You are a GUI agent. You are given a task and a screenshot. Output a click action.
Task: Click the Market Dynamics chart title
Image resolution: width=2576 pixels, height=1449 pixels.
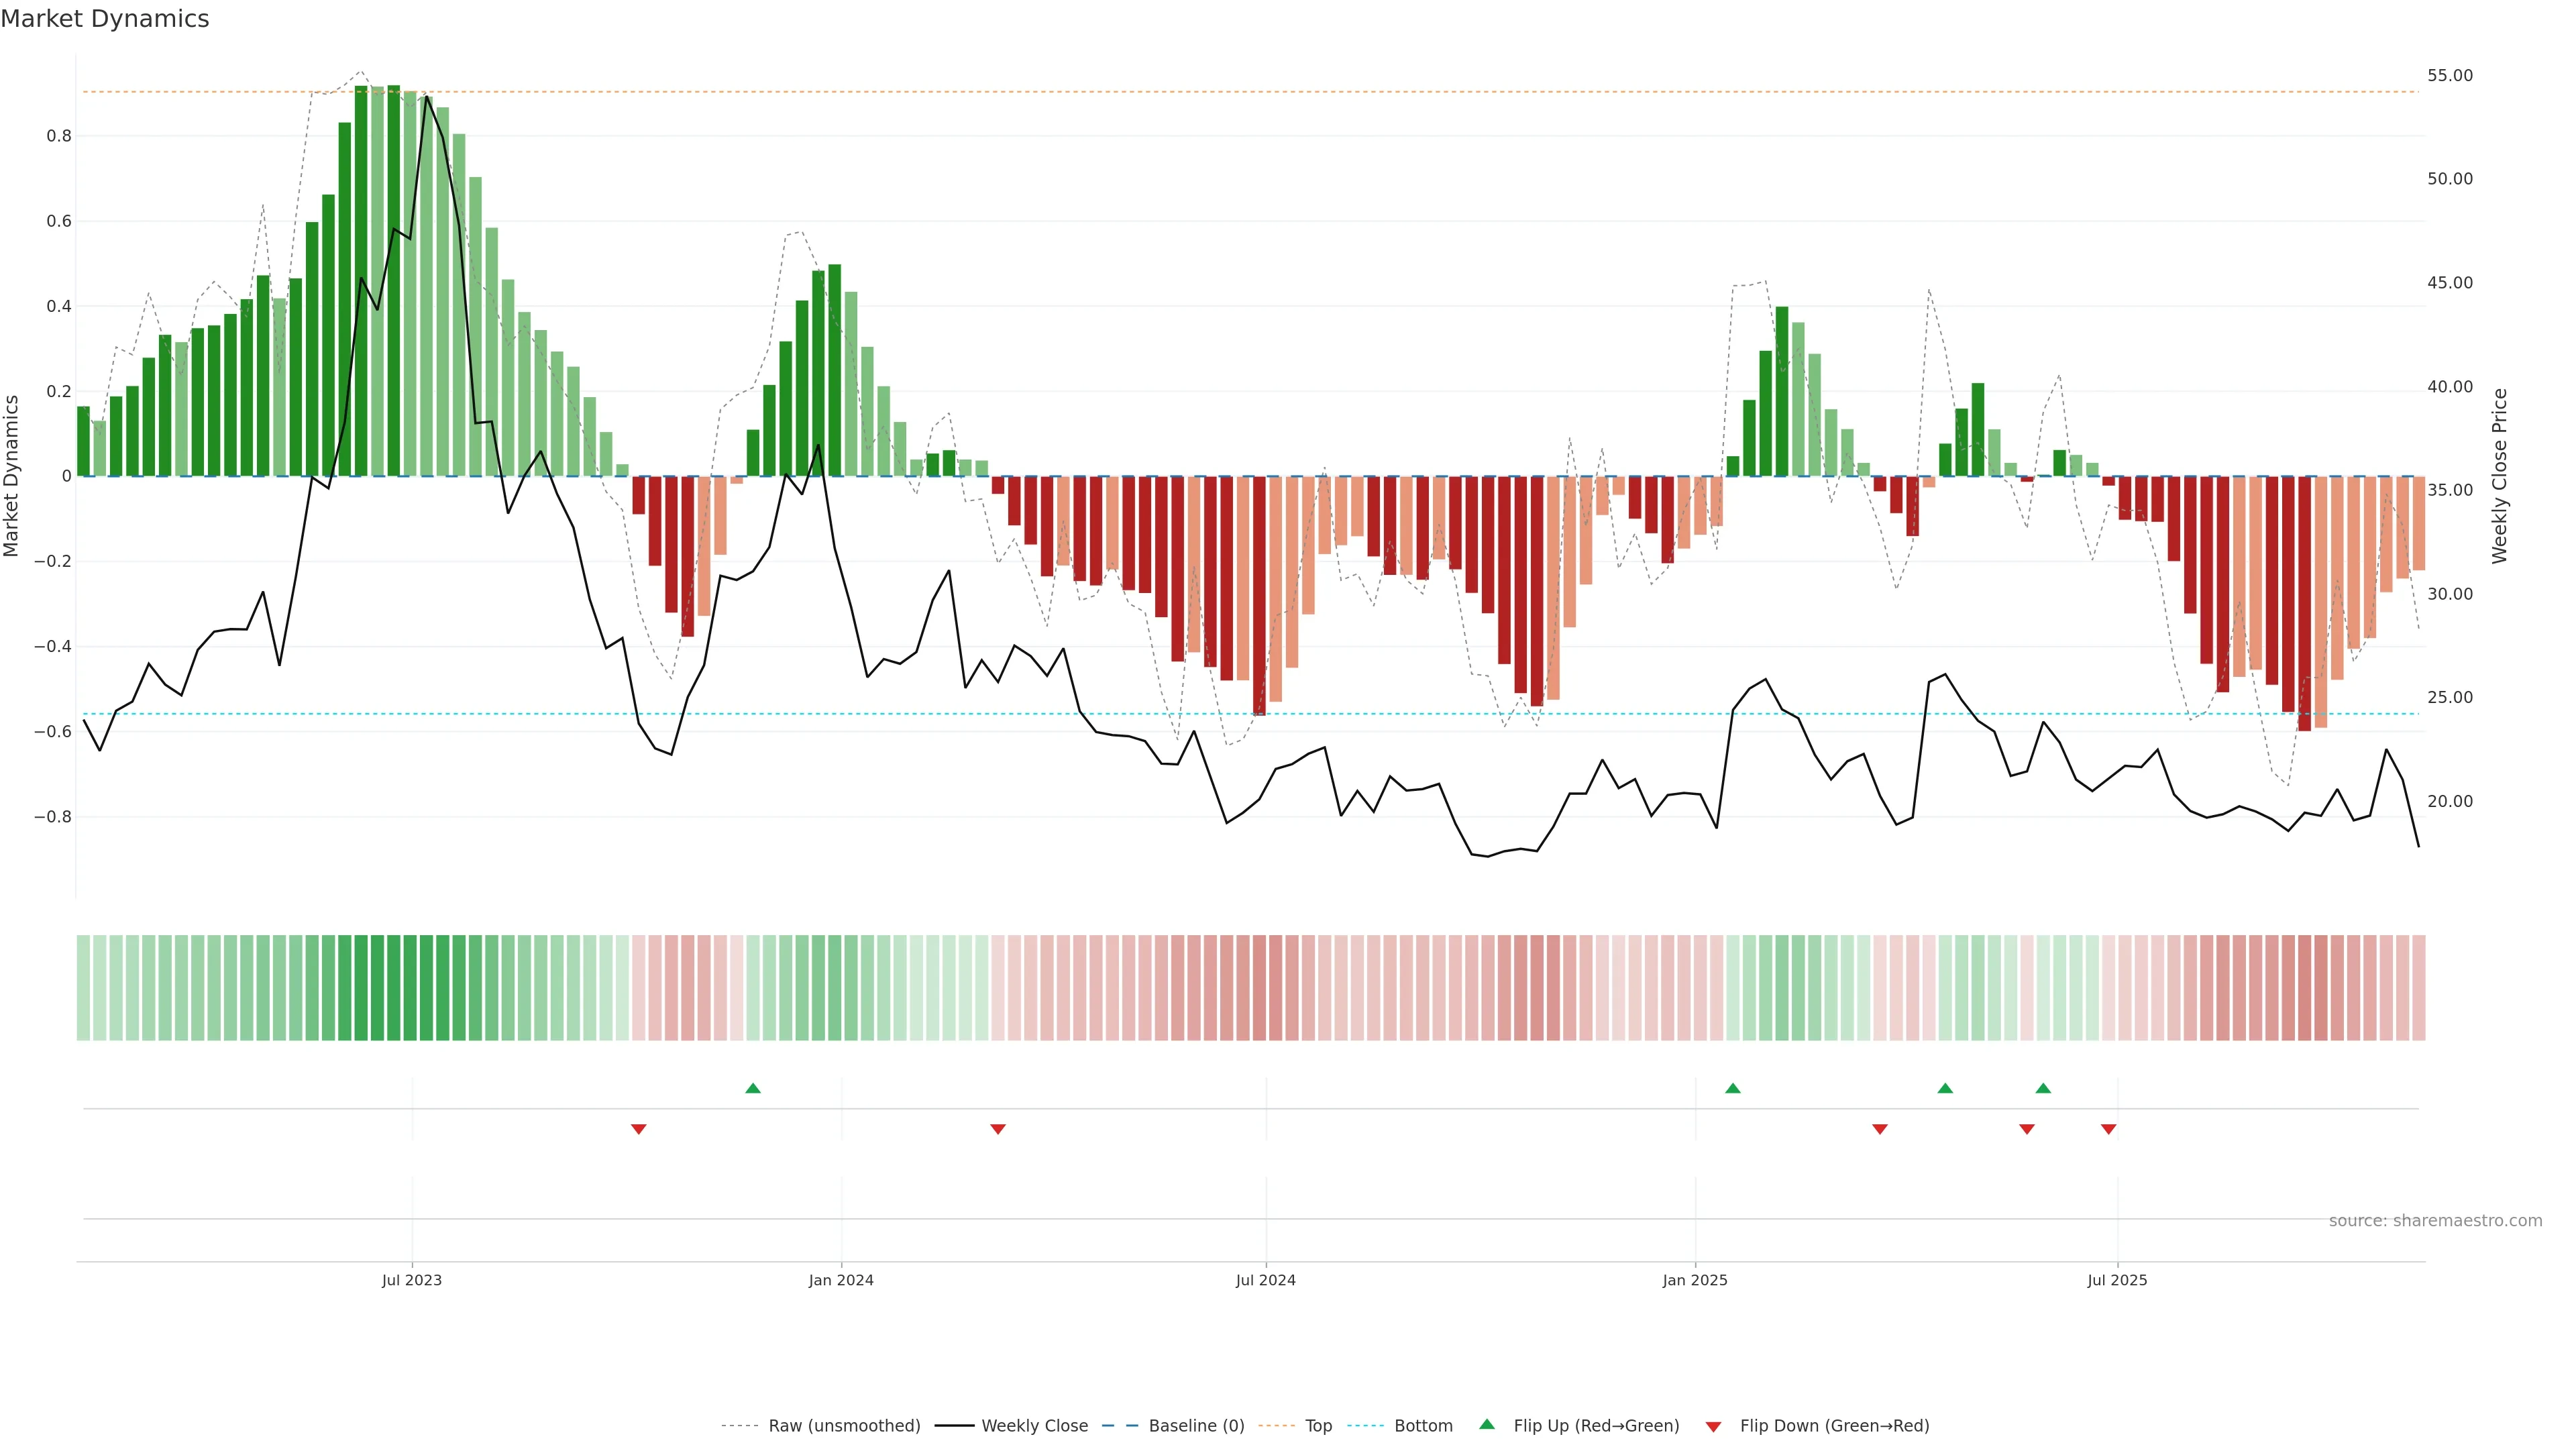tap(105, 19)
